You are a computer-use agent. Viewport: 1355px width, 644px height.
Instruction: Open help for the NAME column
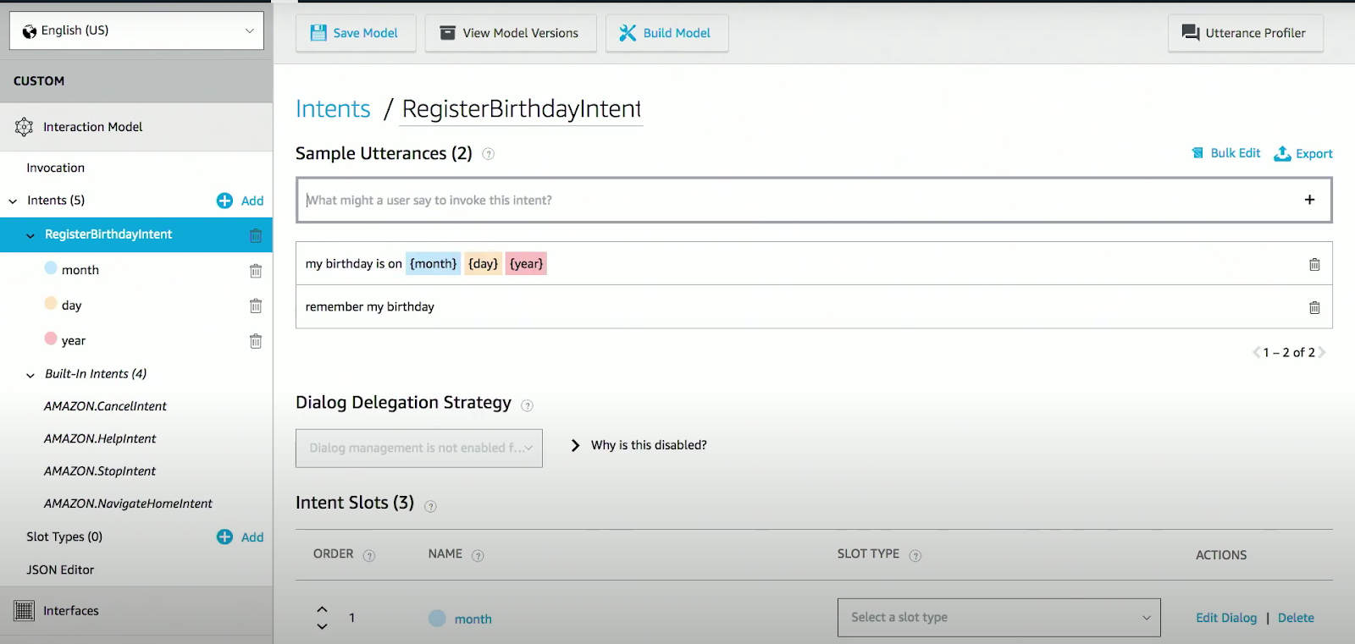click(x=478, y=556)
